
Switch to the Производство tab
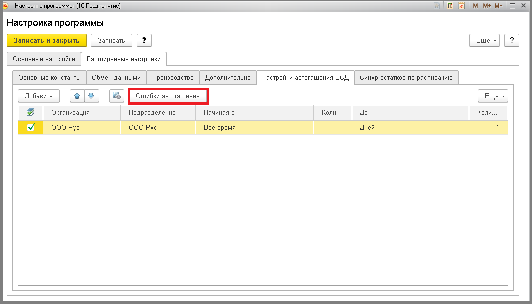(173, 77)
